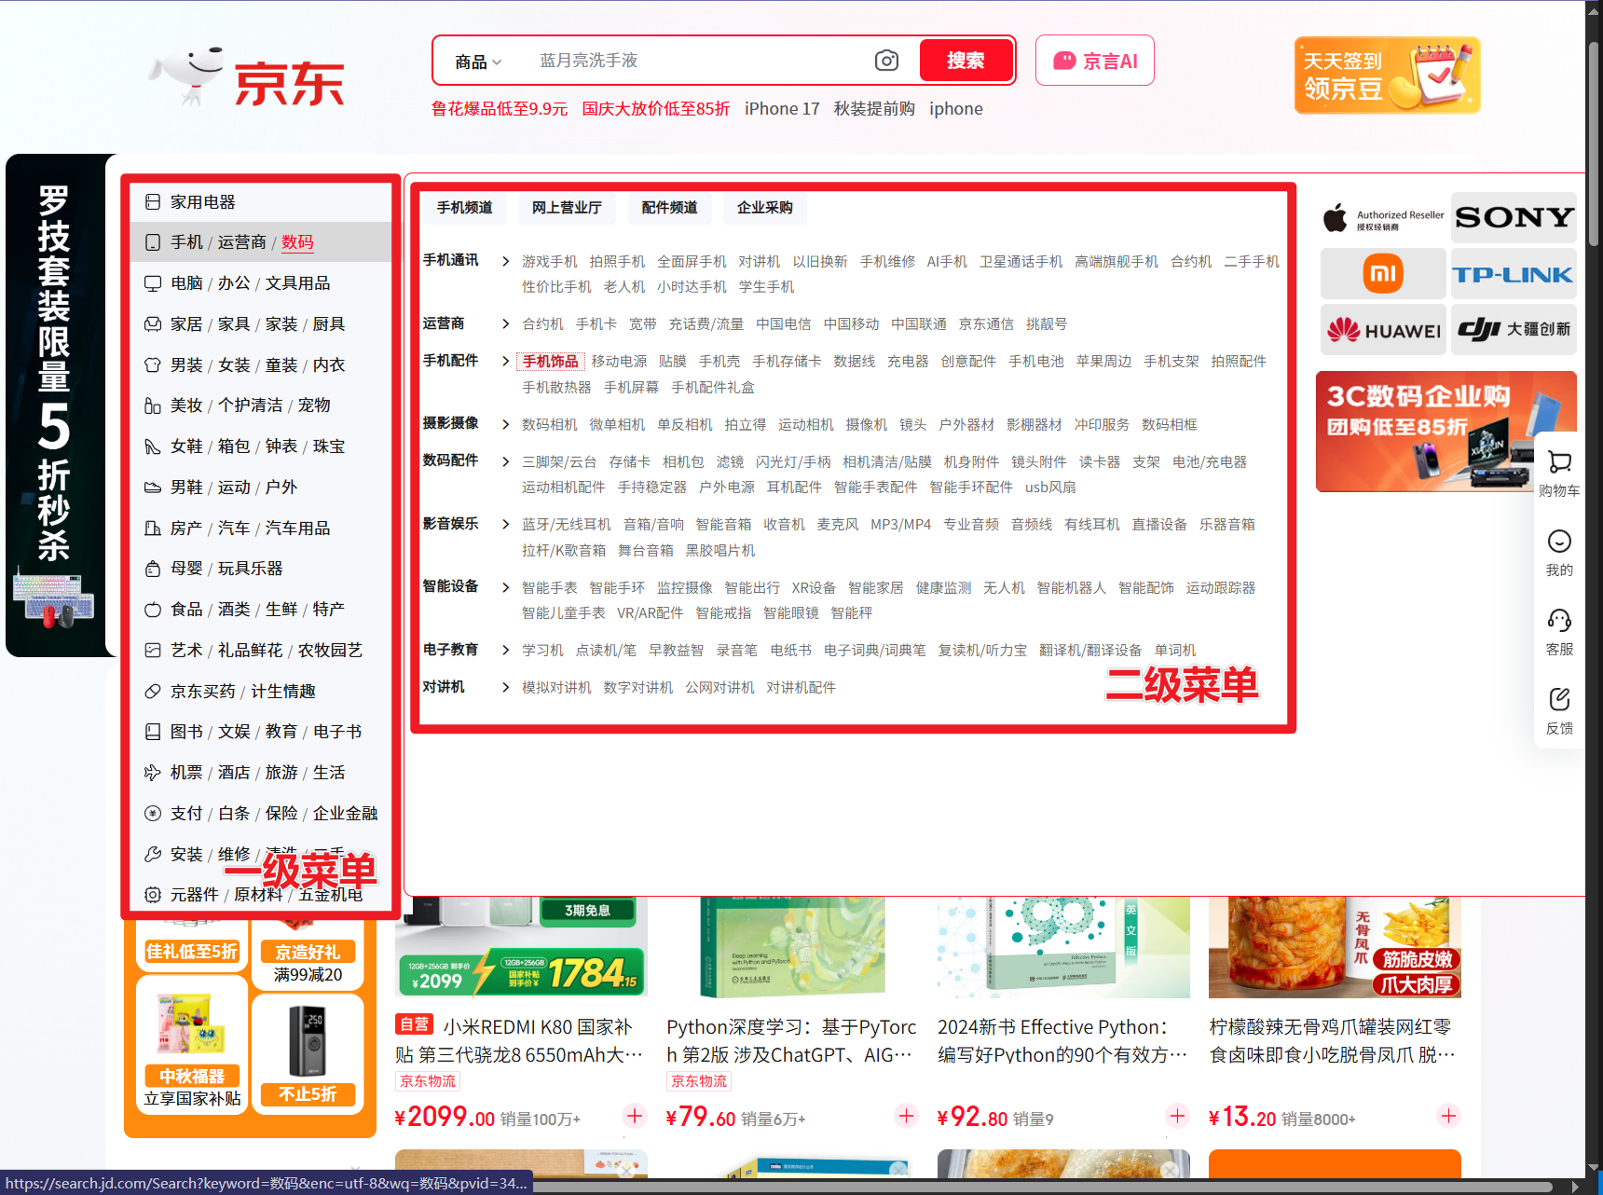Viewport: 1603px width, 1195px height.
Task: Click the shirt icon beside 男装
Action: click(x=153, y=364)
